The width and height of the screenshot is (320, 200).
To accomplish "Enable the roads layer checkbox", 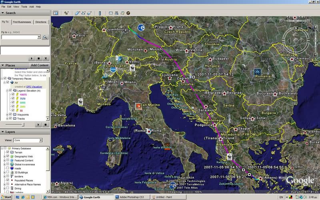I will click(8, 168).
